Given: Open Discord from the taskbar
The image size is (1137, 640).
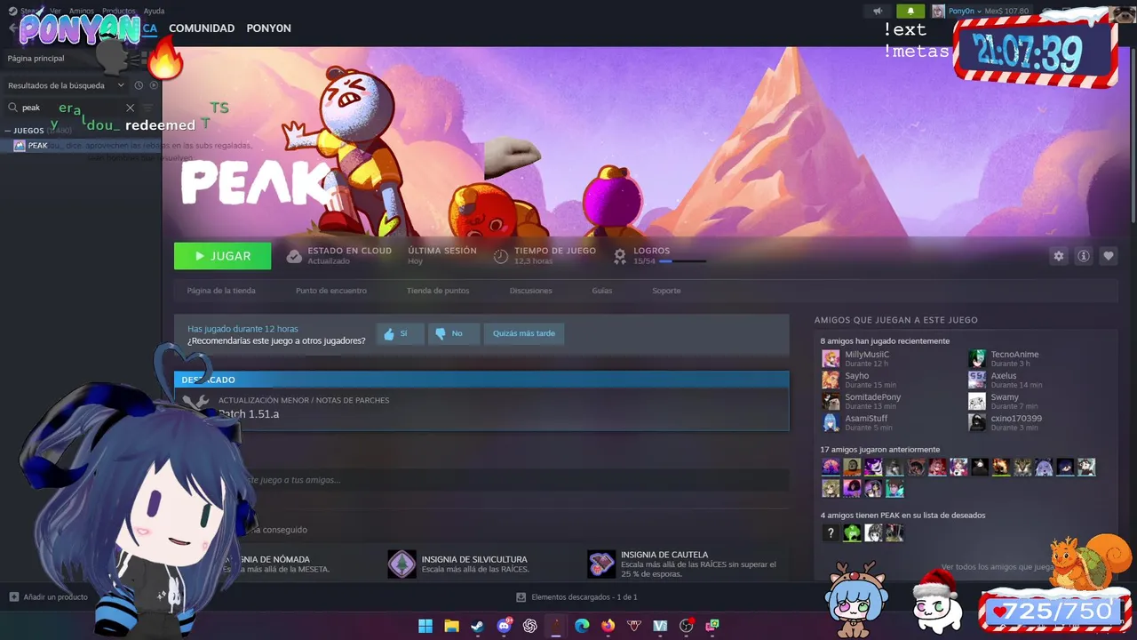Looking at the screenshot, I should click(505, 626).
